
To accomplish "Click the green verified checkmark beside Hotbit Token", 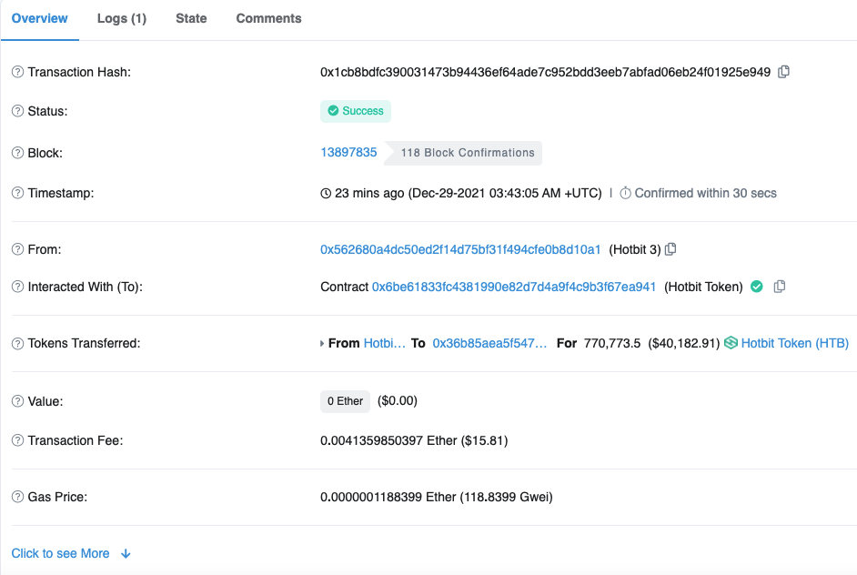I will click(756, 287).
